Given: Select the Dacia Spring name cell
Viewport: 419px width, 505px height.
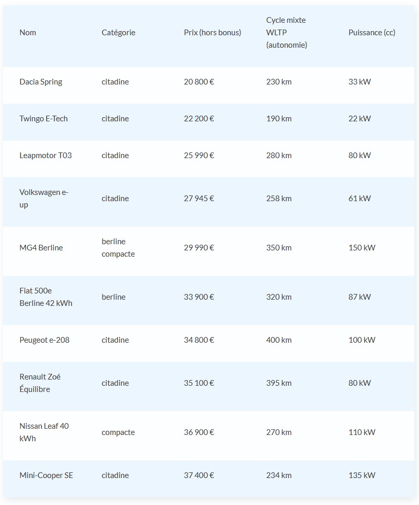Looking at the screenshot, I should 41,82.
